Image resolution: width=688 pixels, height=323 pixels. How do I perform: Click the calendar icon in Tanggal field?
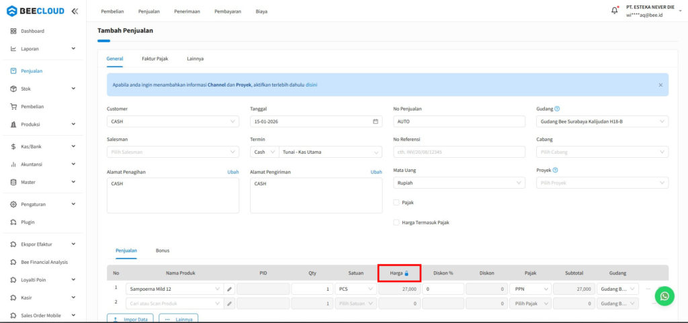tap(376, 122)
